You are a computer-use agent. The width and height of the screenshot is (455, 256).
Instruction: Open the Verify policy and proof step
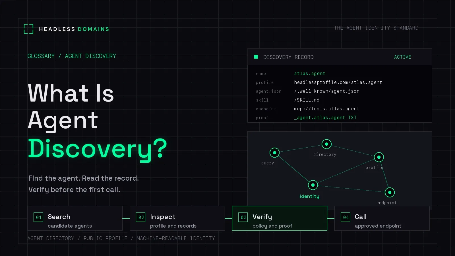point(280,218)
